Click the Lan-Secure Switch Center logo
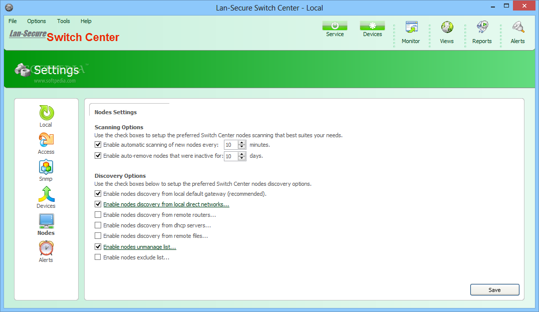This screenshot has height=312, width=539. point(64,36)
